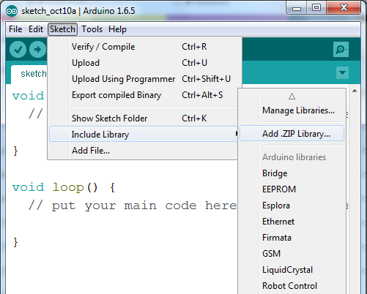Click the 'void loop() {' code line

[64, 187]
